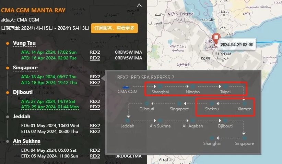The image size is (282, 164).
Task: Select the orange timeline dot beside Vung Tau
Action: 8,43
